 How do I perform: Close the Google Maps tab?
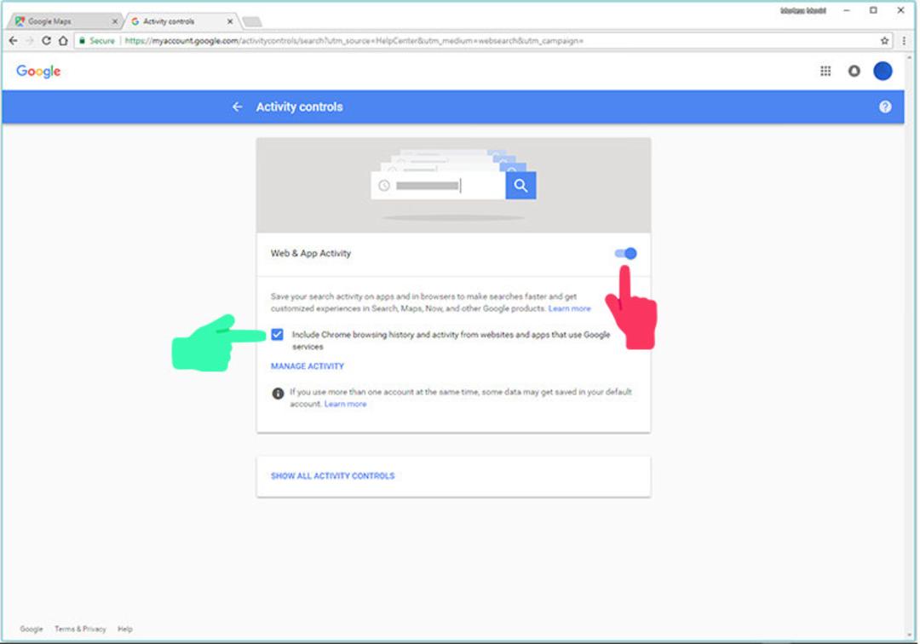[115, 21]
